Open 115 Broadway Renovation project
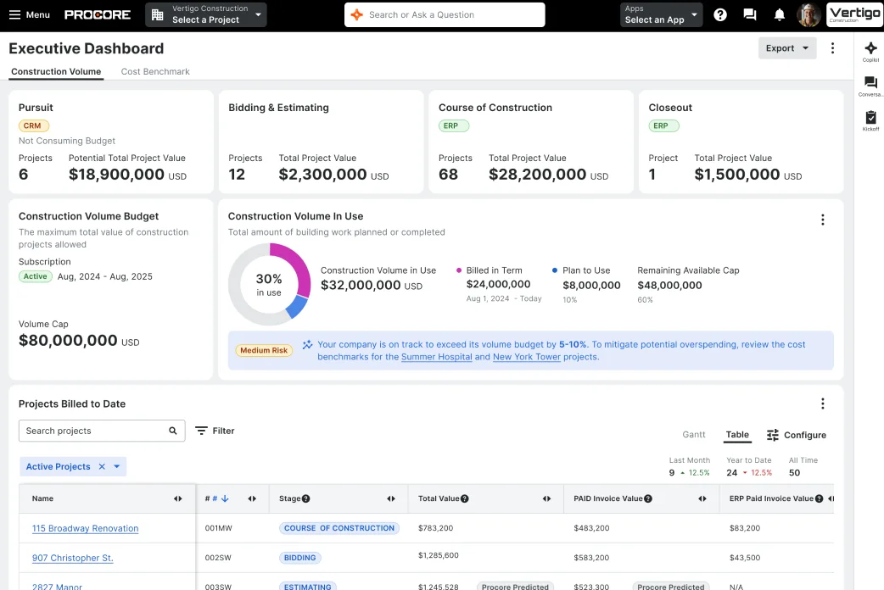The width and height of the screenshot is (884, 590). pyautogui.click(x=85, y=528)
